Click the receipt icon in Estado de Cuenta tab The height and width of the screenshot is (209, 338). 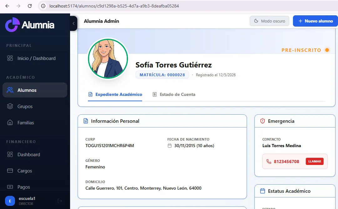[155, 94]
